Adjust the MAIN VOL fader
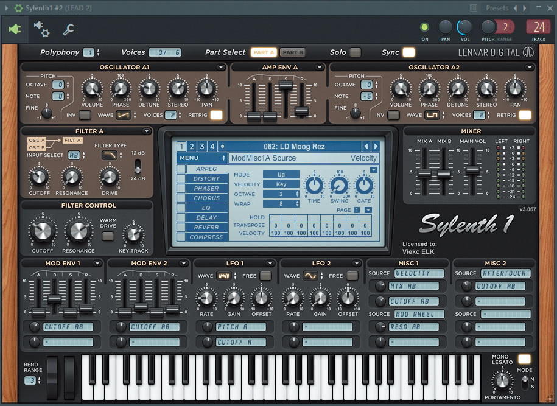This screenshot has height=406, width=557. [x=472, y=170]
